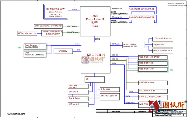Screen dimensions: 187x118
Task: Click the CMOS Camera box
Action: click(x=153, y=83)
